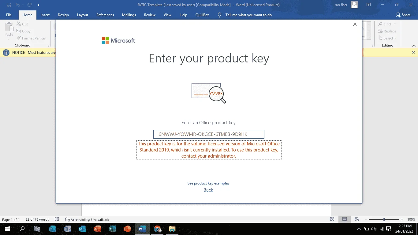Open Ribbon Display Options icon
418x235 pixels.
tap(369, 5)
